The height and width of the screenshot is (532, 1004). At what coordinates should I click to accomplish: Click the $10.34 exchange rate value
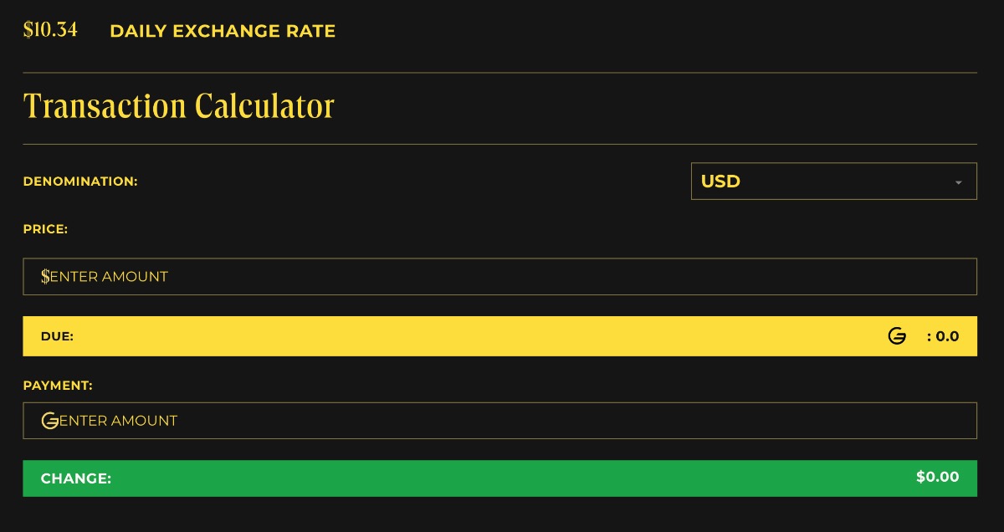(50, 30)
